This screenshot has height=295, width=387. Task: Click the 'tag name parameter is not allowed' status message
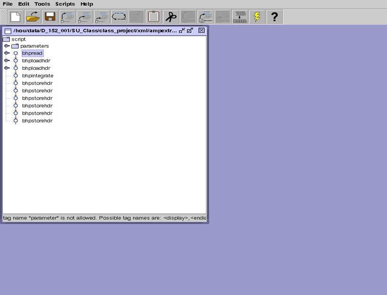(104, 218)
